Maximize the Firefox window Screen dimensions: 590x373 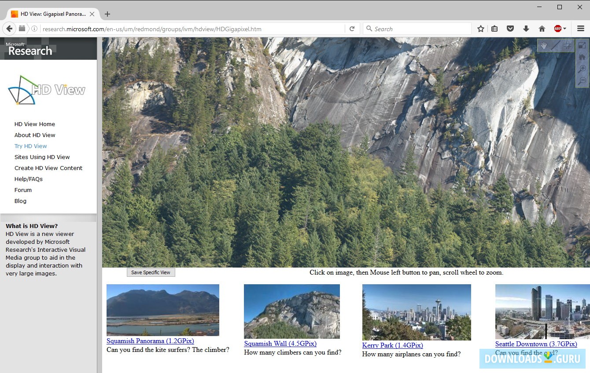pos(560,7)
